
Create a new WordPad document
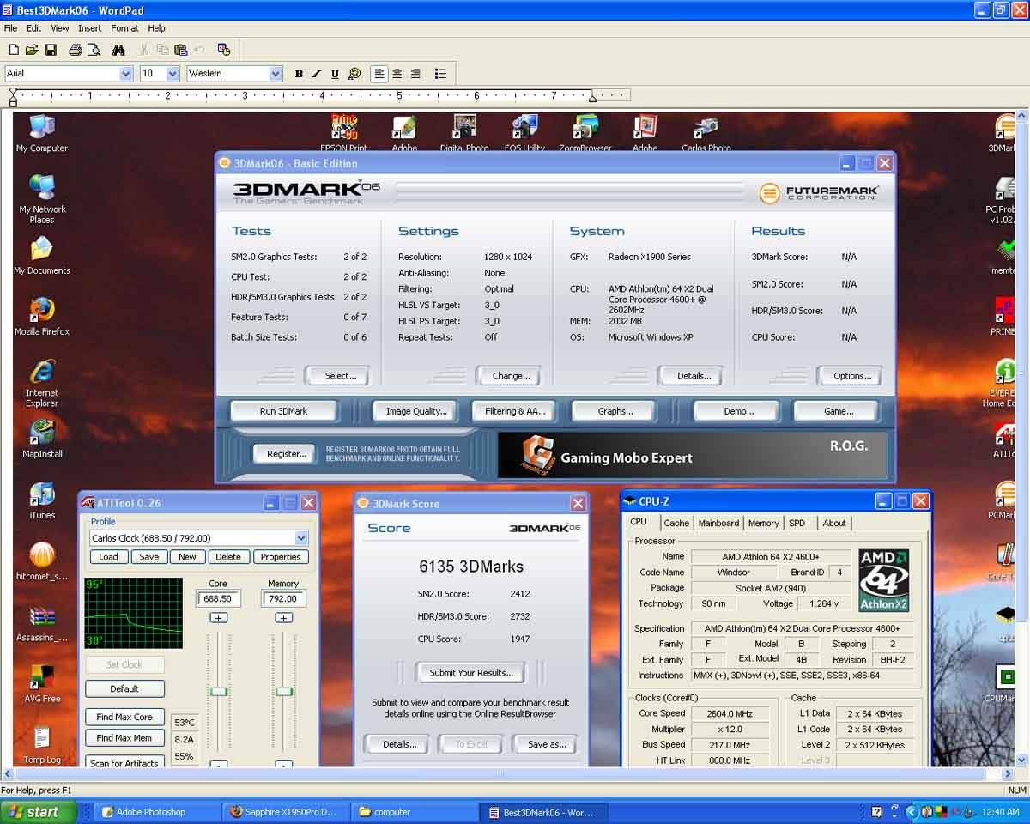tap(12, 50)
